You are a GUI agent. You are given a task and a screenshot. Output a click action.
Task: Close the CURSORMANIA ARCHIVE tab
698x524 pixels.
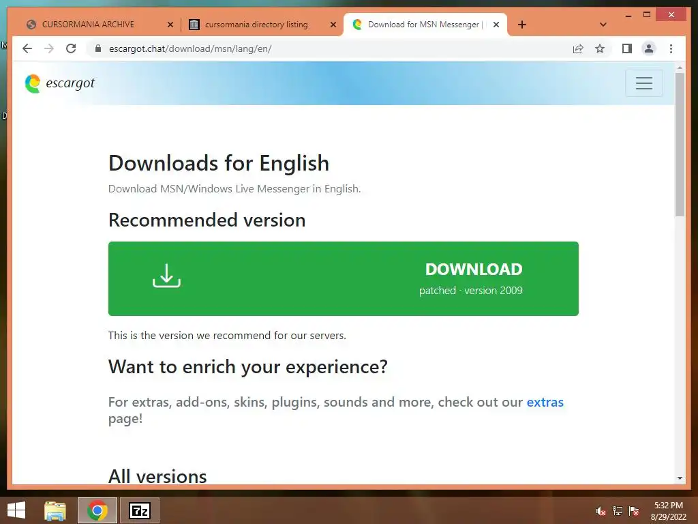pos(170,25)
